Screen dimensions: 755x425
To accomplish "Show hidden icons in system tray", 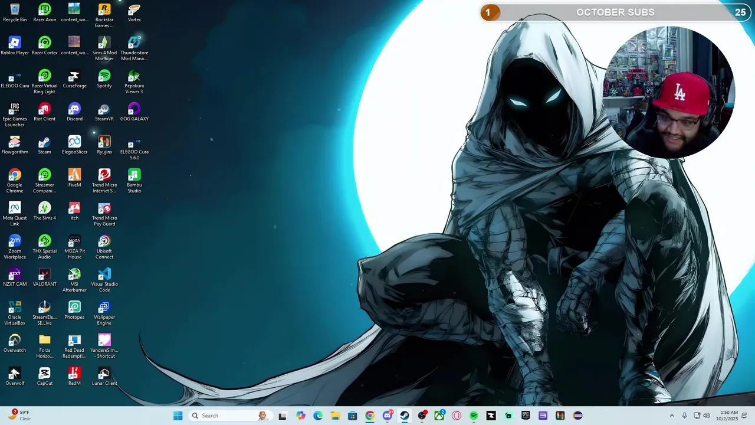I will (x=672, y=416).
